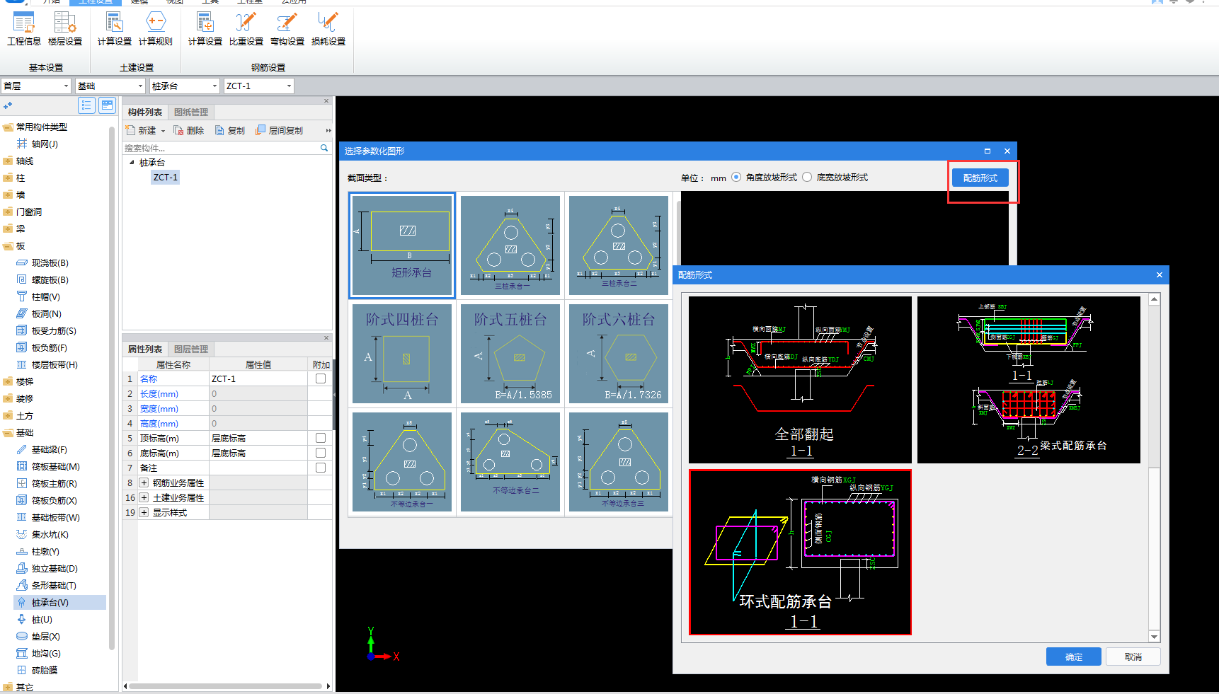
Task: Open 常用构件类型 folder
Action: tap(35, 127)
